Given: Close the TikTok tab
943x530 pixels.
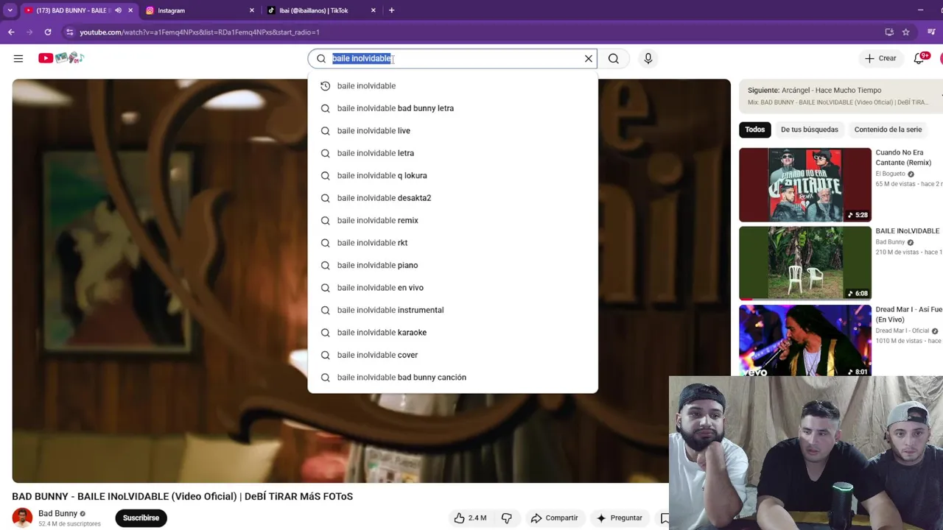Looking at the screenshot, I should click(x=374, y=10).
